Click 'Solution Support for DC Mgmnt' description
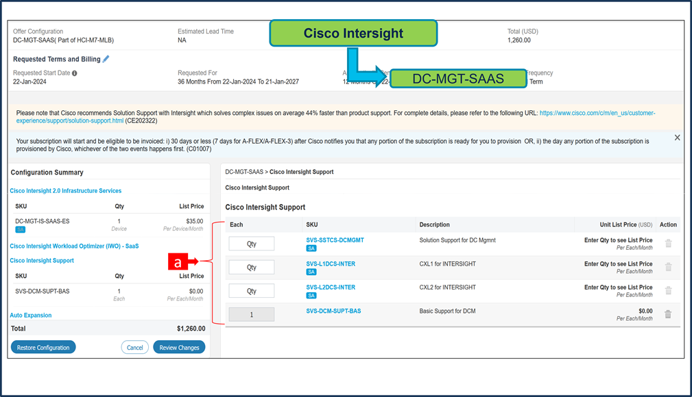 (457, 240)
